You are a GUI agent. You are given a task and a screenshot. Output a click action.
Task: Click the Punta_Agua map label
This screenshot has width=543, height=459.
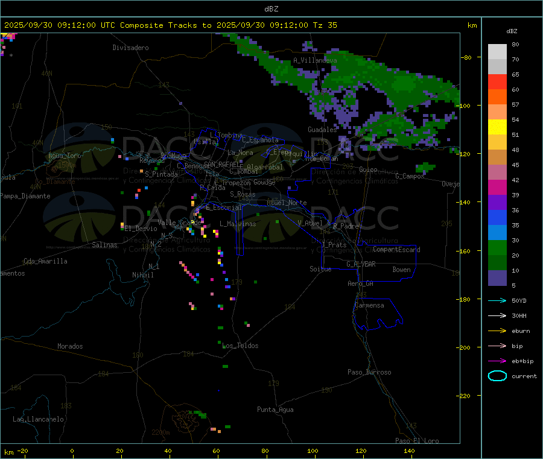[275, 410]
